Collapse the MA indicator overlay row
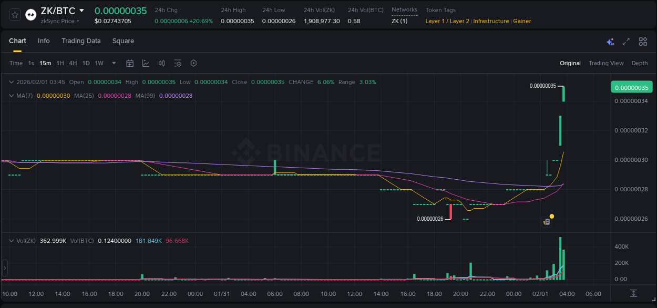 point(12,96)
